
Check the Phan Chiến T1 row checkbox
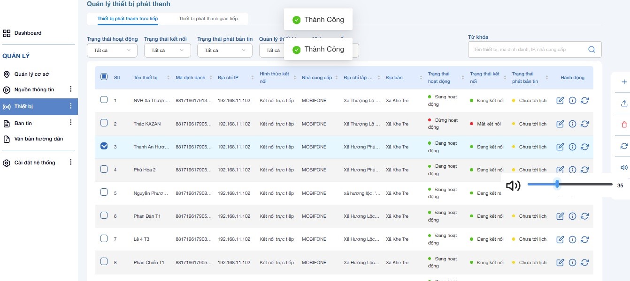click(104, 261)
